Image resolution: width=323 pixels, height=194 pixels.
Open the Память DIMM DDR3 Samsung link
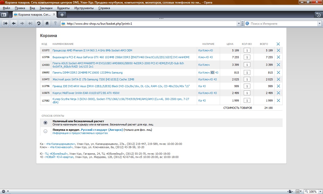pyautogui.click(x=88, y=73)
